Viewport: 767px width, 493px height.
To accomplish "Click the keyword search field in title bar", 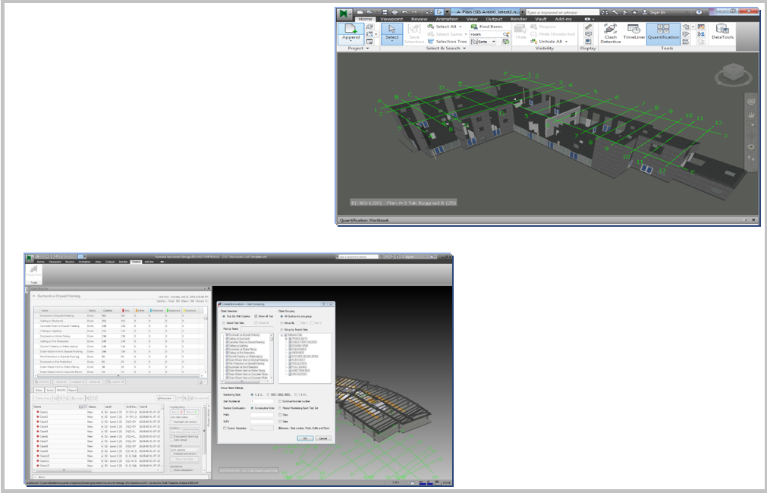I will (562, 12).
